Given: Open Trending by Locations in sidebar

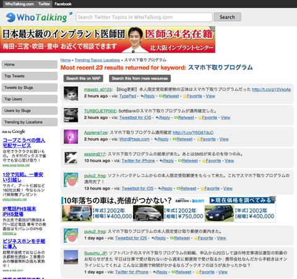Looking at the screenshot, I should 30,122.
